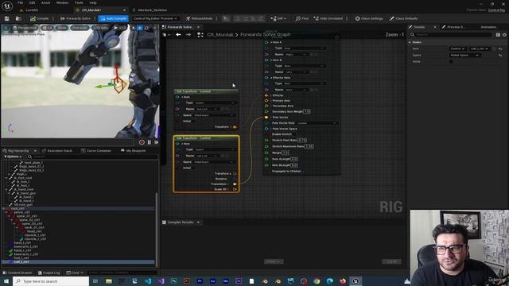Image resolution: width=509 pixels, height=286 pixels.
Task: Open the Perspective viewport mode dropdown
Action: pos(25,28)
